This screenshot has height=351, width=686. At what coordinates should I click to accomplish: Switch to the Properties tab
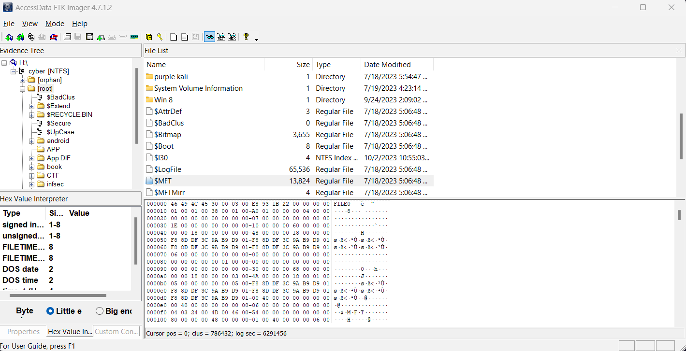[23, 332]
